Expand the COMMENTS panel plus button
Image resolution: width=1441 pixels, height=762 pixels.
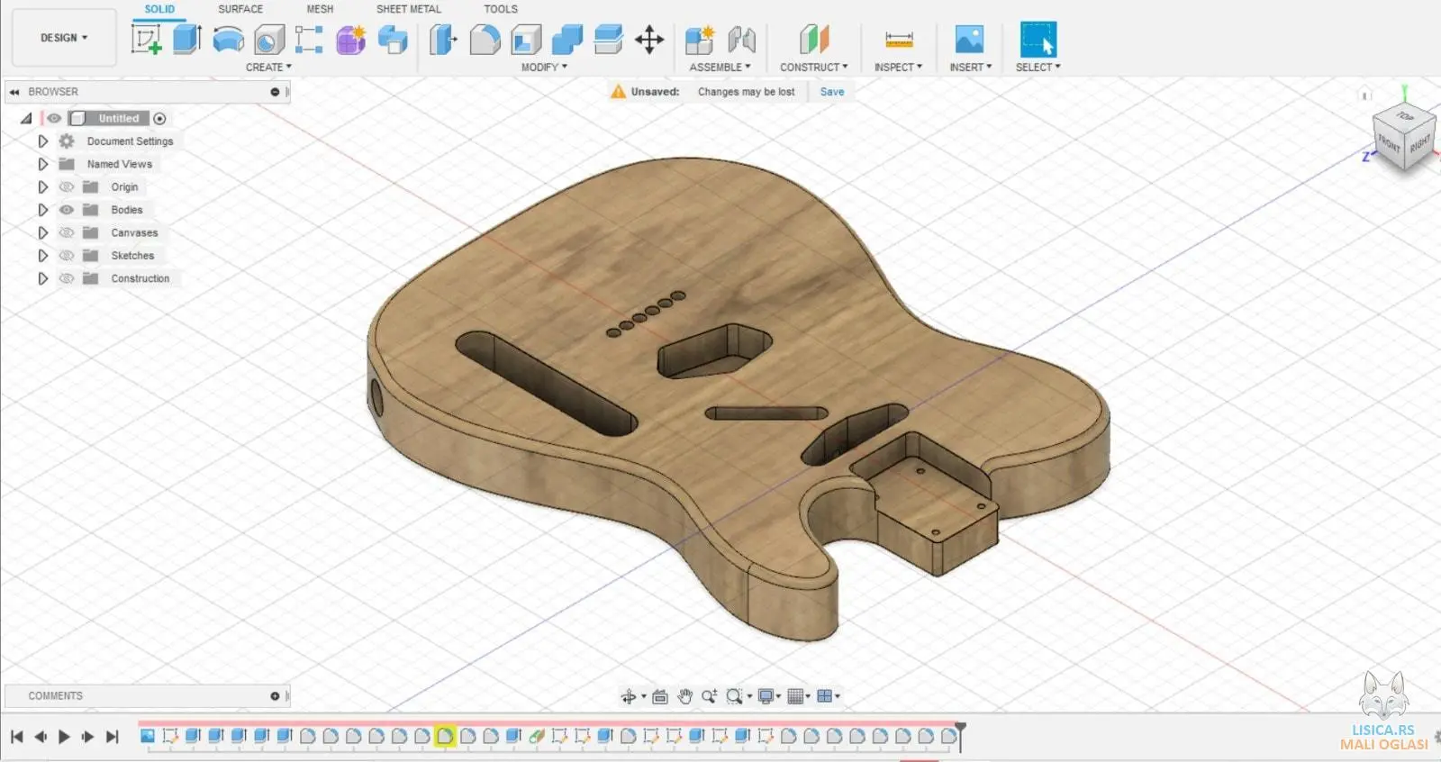click(x=275, y=696)
